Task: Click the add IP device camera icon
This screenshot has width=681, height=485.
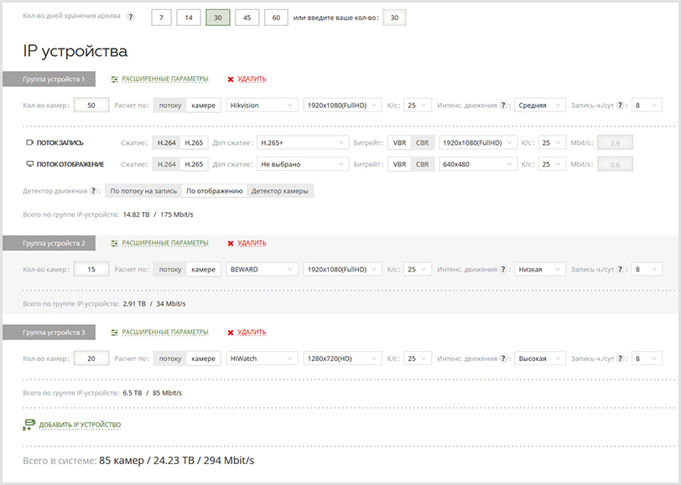Action: pos(29,425)
